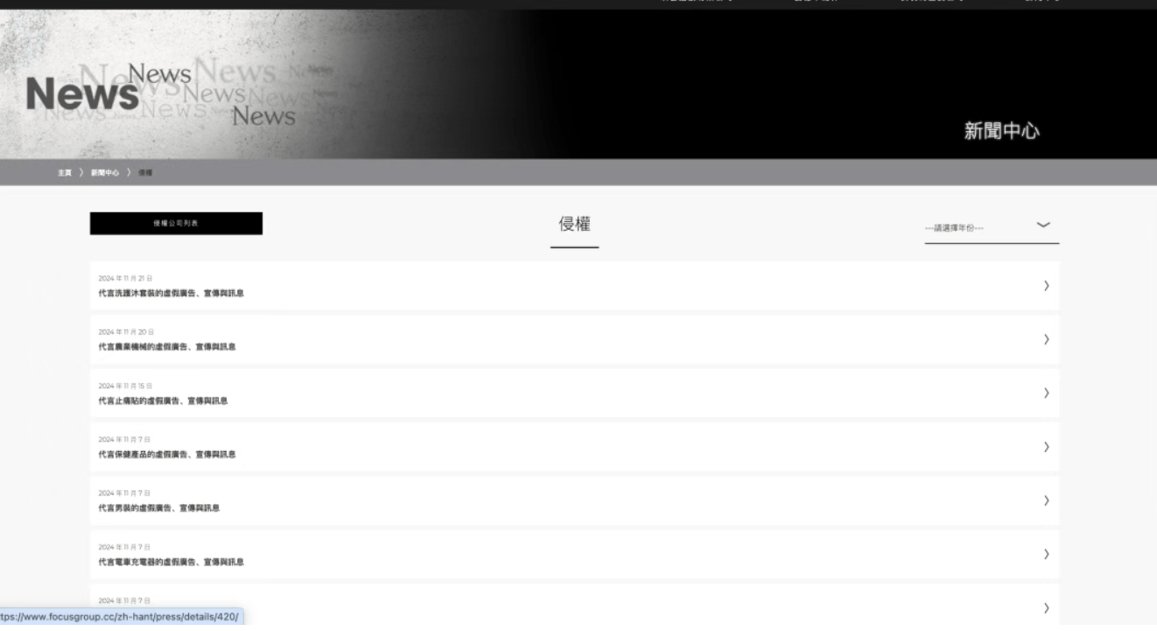Viewport: 1157px width, 631px height.
Task: Click the arrow icon for 電車充電器 news item
Action: (1046, 554)
